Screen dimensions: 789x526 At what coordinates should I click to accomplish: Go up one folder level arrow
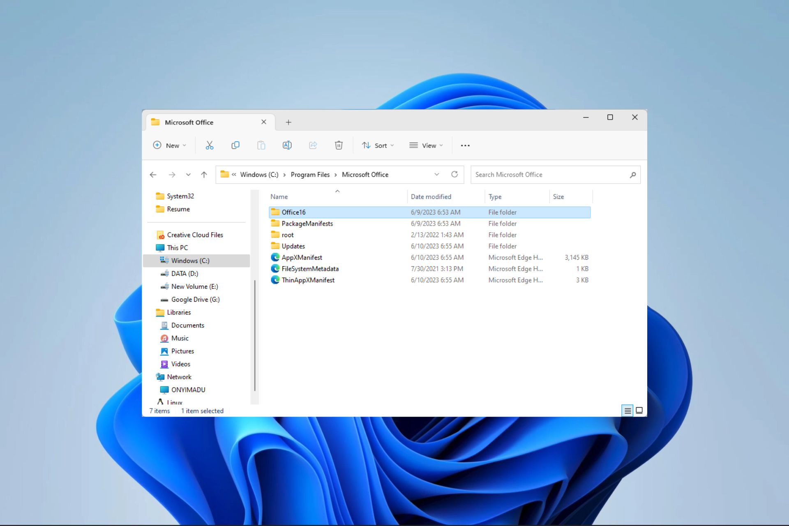(x=204, y=175)
